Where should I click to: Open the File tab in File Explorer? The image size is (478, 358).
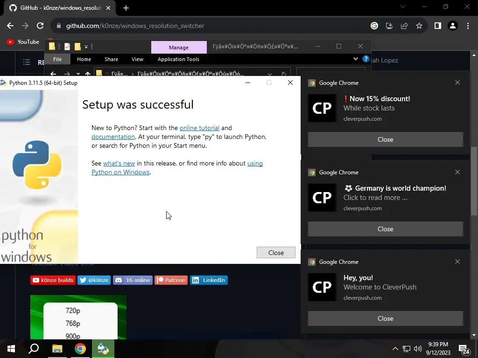point(57,59)
